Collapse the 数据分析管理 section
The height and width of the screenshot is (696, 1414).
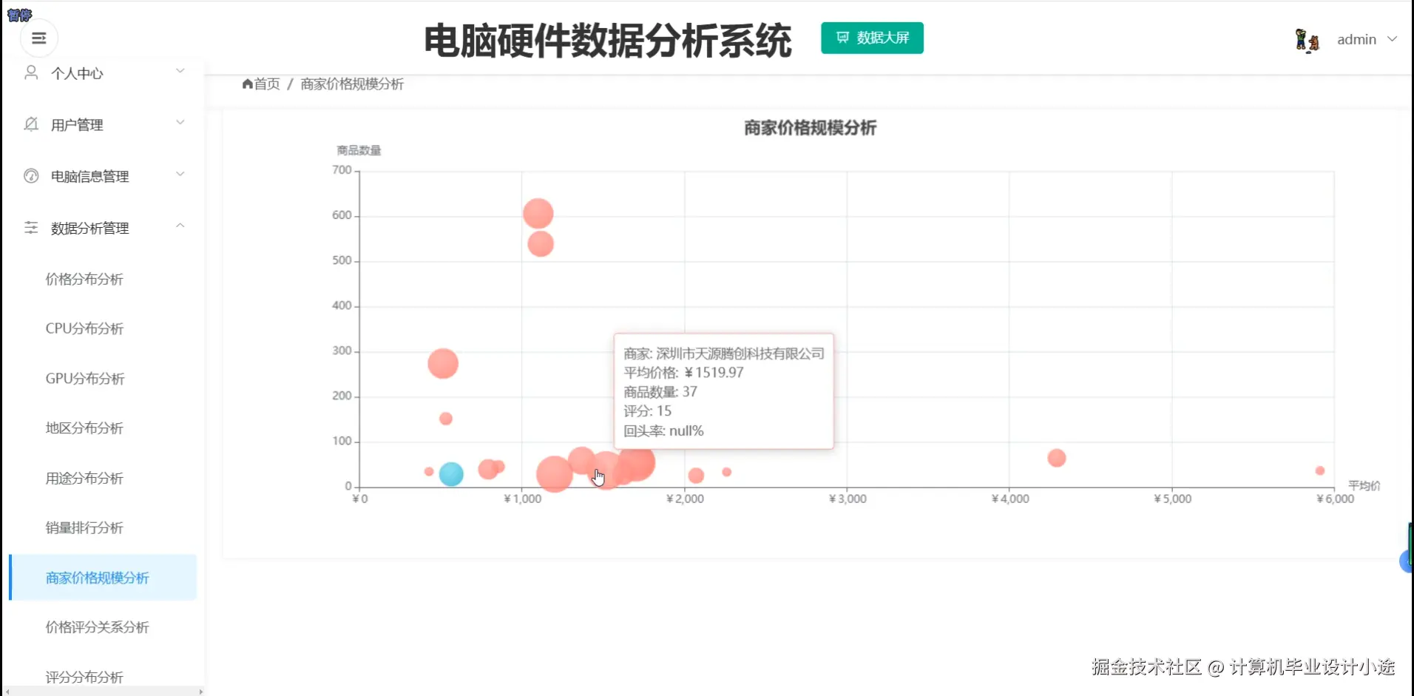[x=180, y=226]
